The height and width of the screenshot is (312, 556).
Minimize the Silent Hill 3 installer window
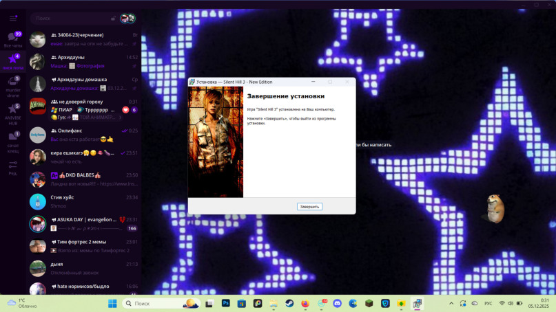313,82
